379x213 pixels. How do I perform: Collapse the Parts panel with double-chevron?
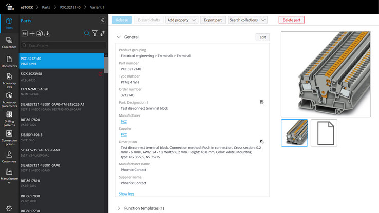(102, 20)
